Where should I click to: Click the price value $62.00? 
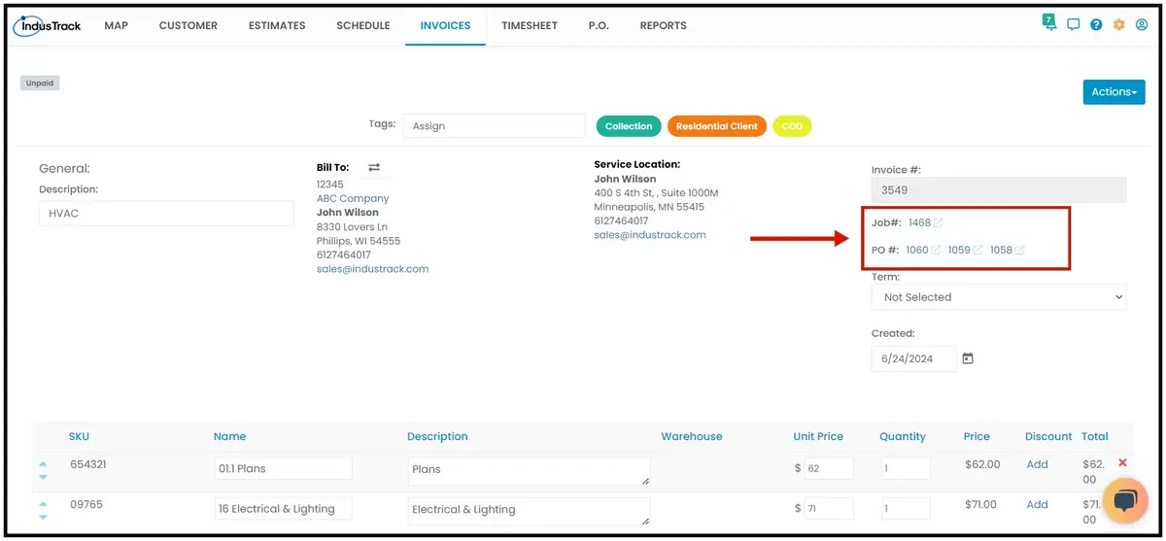(982, 464)
